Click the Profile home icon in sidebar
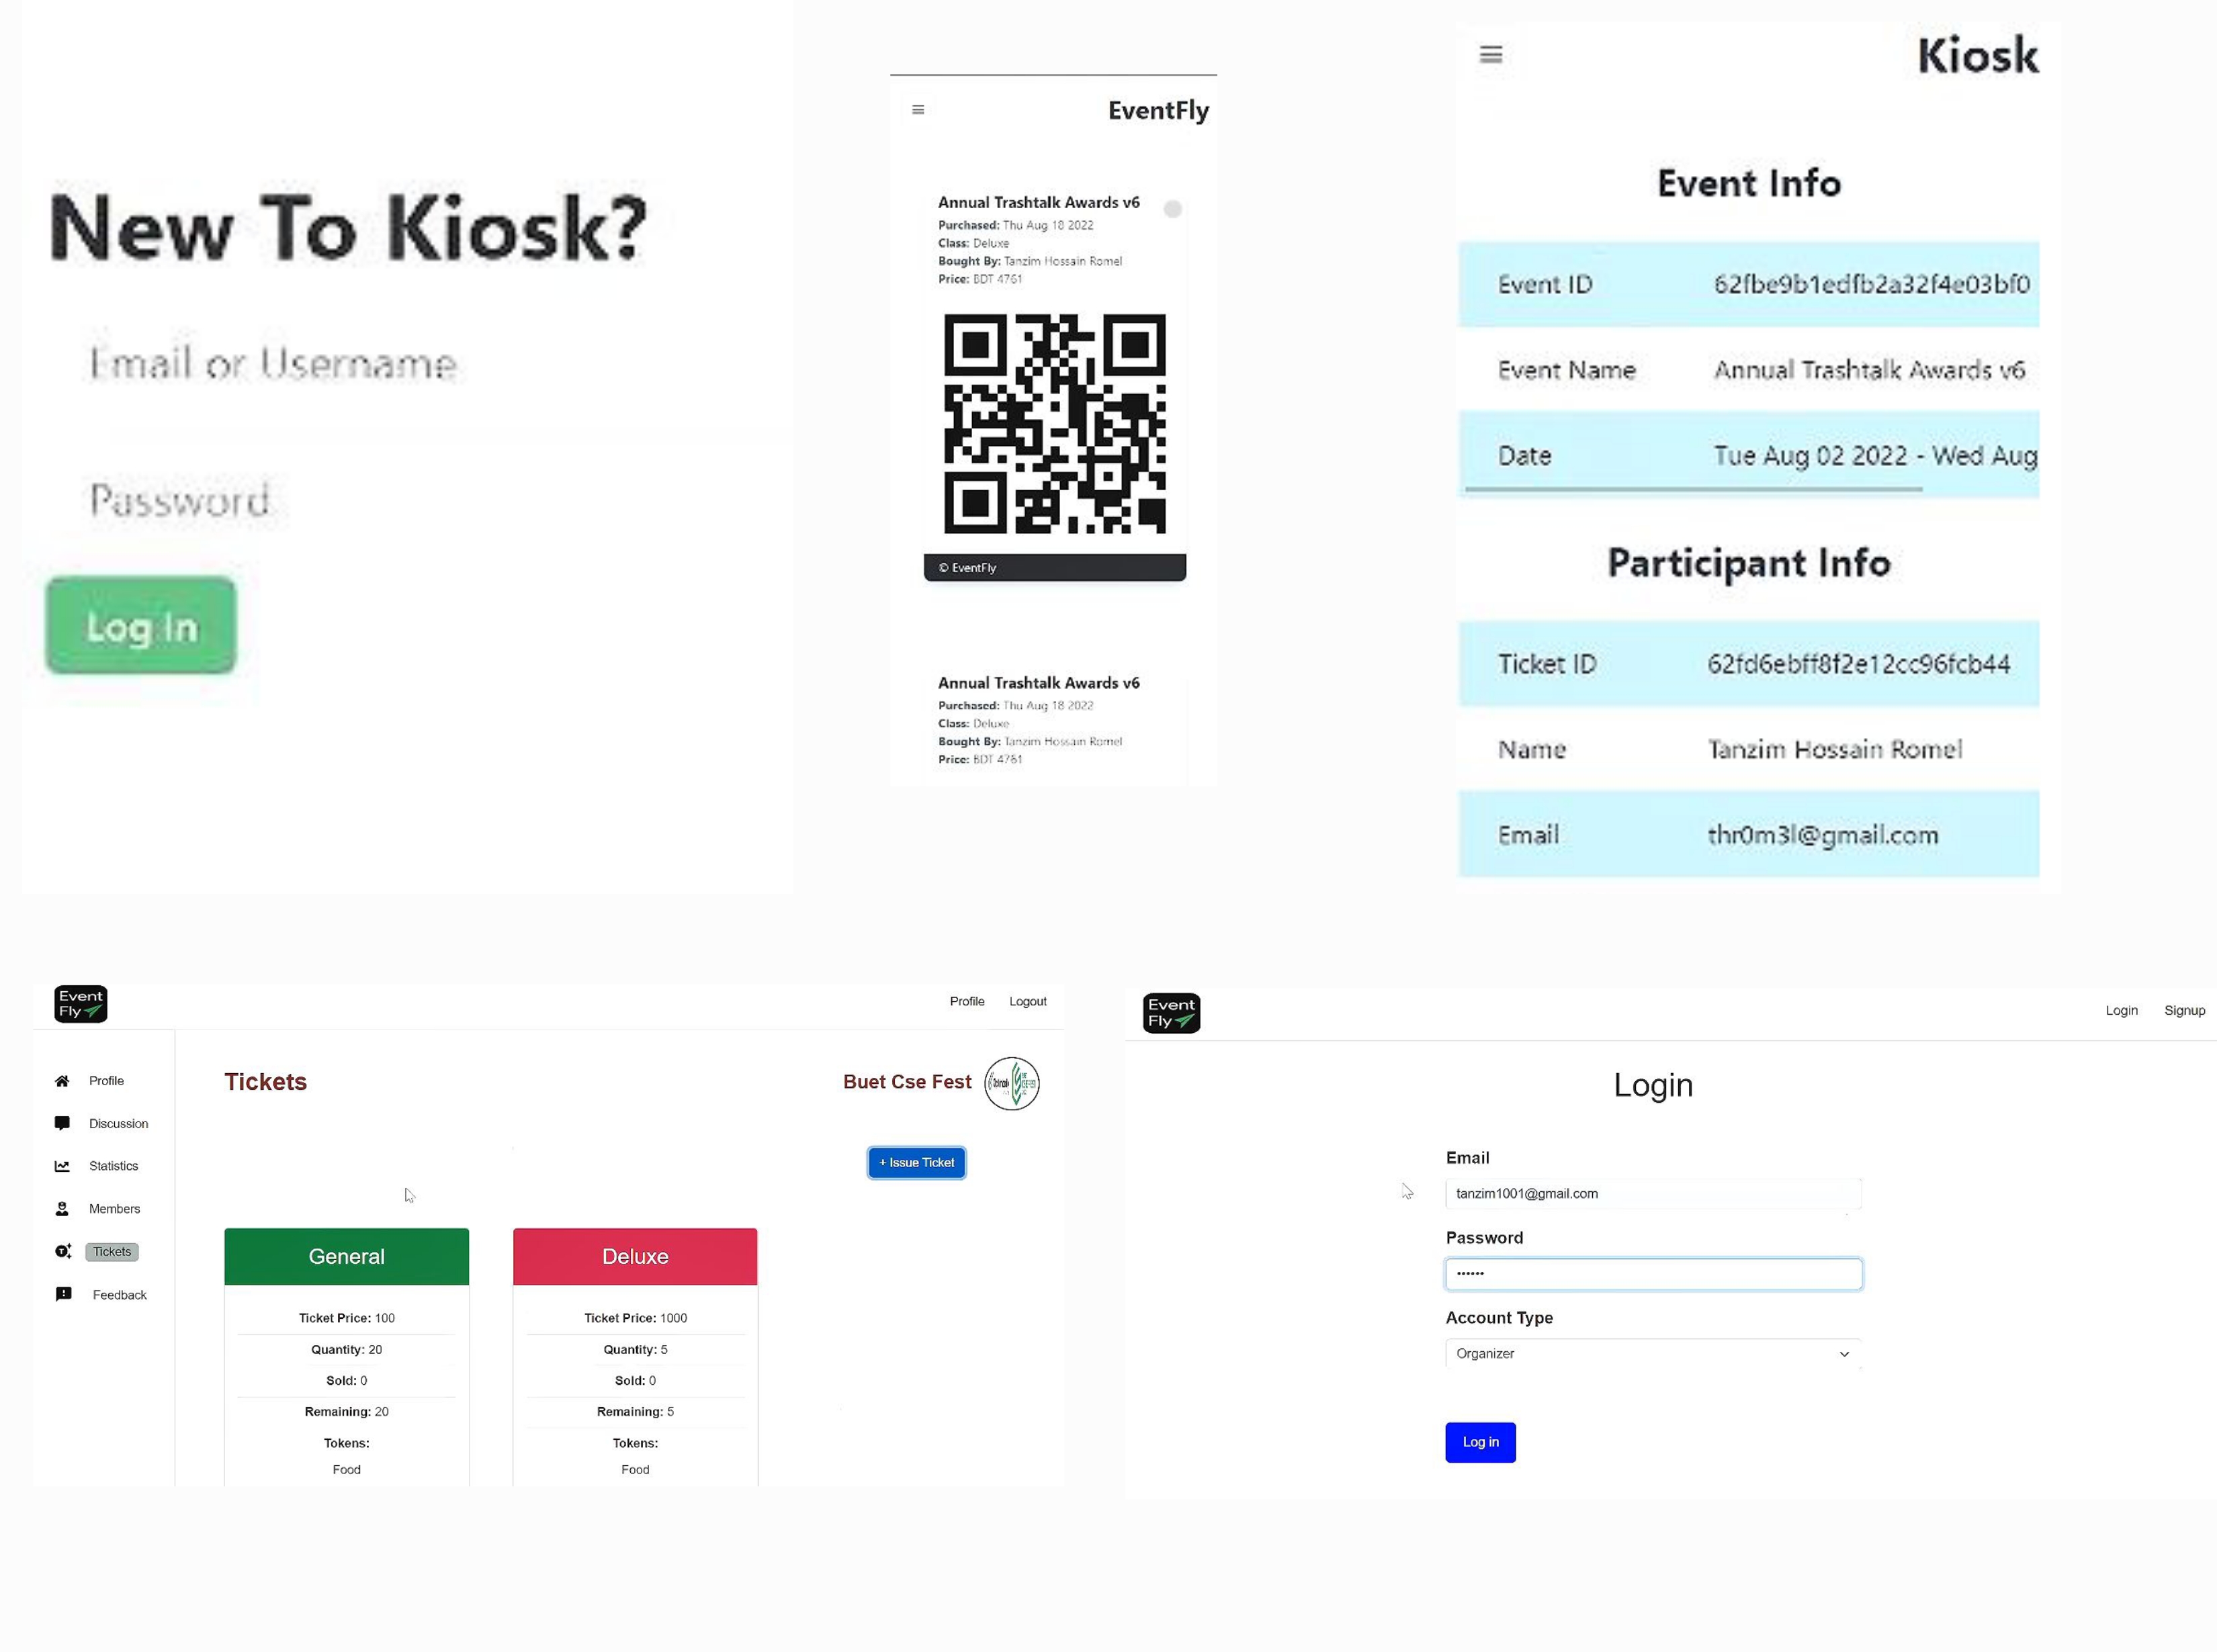This screenshot has width=2217, height=1652. coord(62,1081)
